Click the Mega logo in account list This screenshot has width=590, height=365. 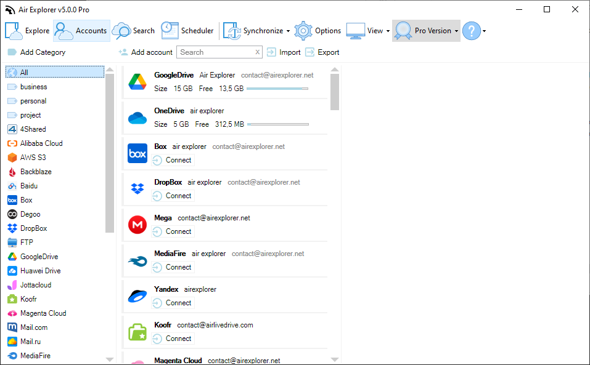tap(137, 225)
